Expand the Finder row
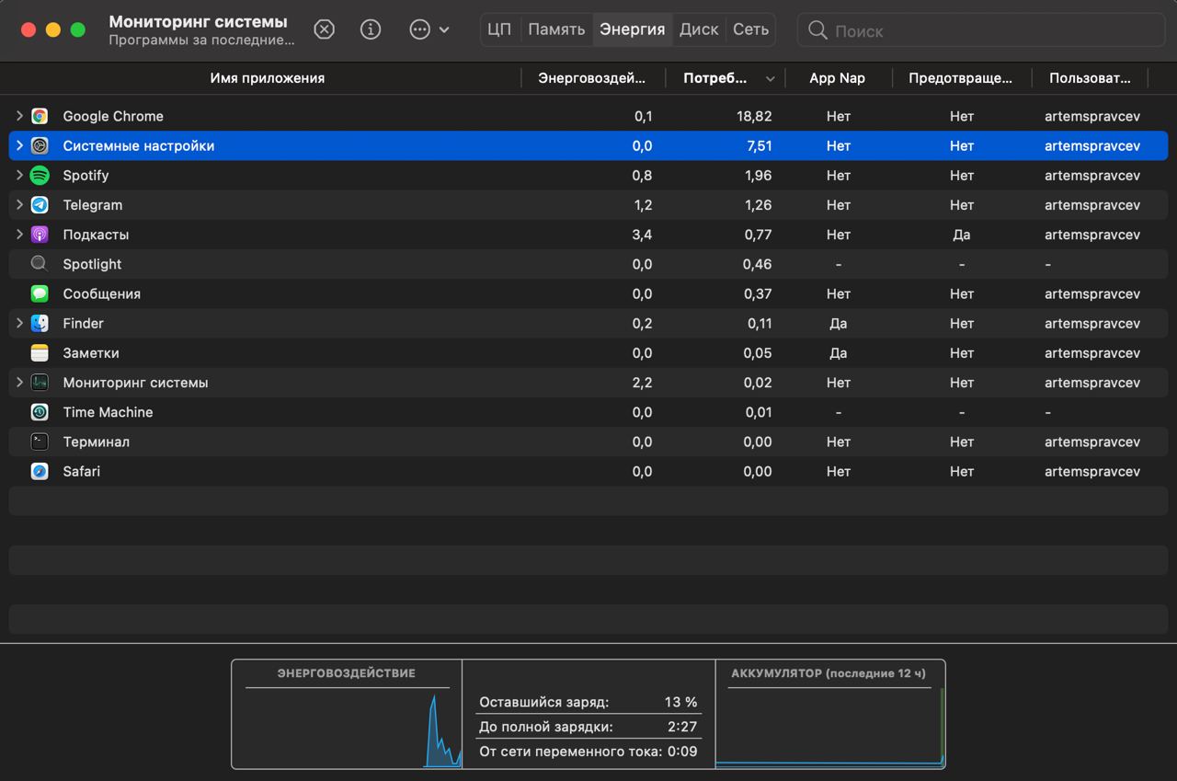Screen dimensions: 1177x781 19,323
